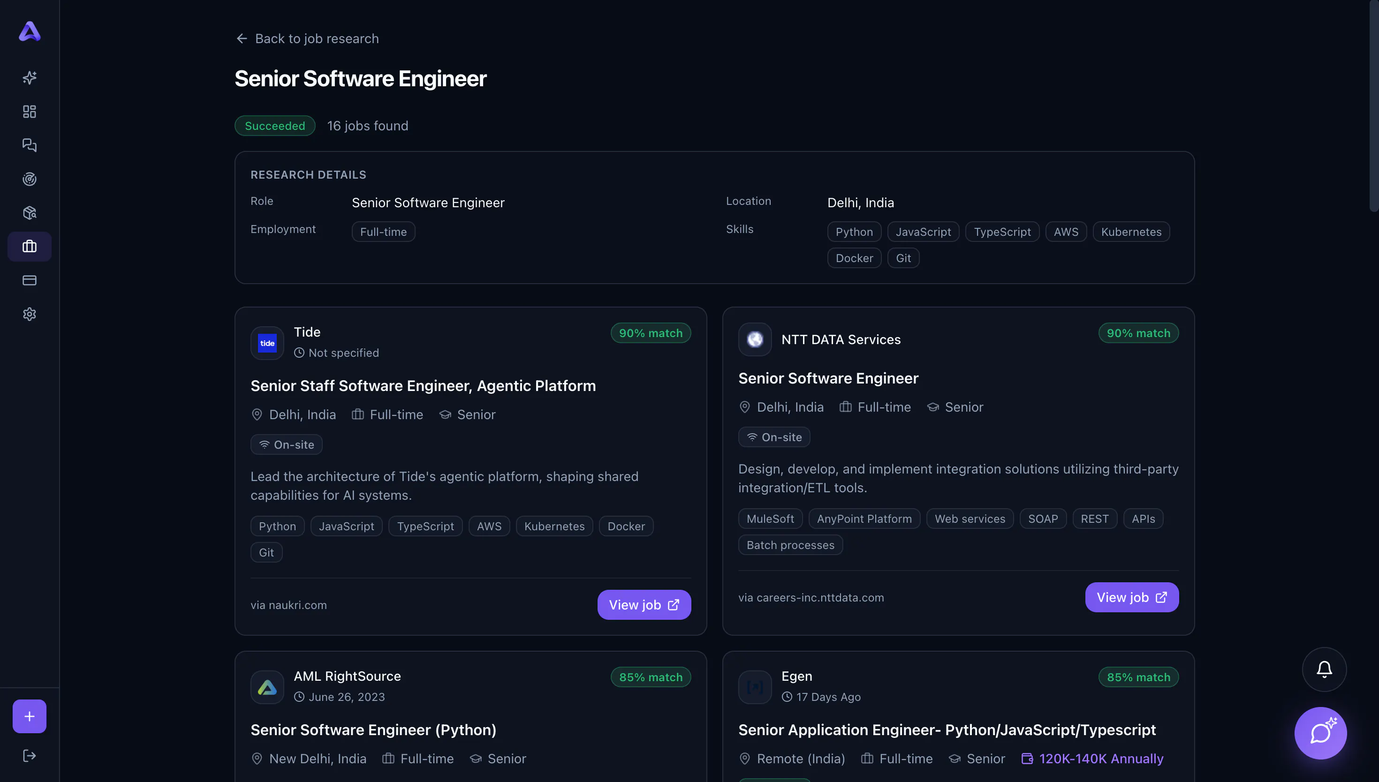Click the 120K-140K Annually salary text
The height and width of the screenshot is (782, 1379).
click(x=1101, y=759)
